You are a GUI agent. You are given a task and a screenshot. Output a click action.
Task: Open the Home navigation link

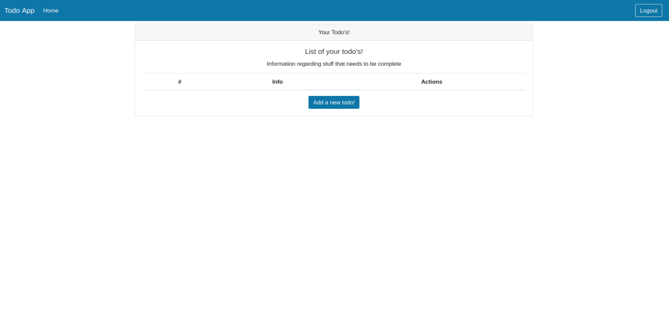click(51, 11)
